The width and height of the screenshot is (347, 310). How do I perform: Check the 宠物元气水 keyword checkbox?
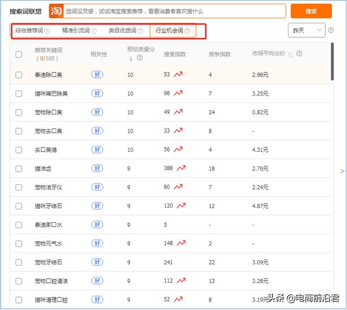pyautogui.click(x=19, y=244)
